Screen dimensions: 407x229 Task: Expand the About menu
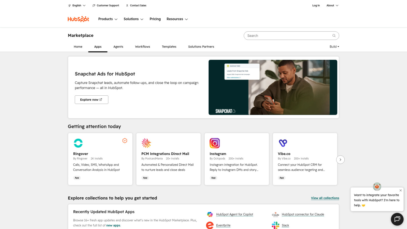[x=332, y=6]
